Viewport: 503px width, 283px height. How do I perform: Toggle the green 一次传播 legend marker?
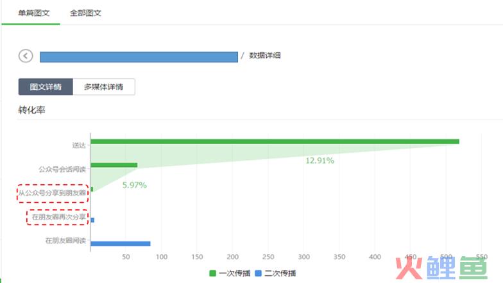[213, 273]
